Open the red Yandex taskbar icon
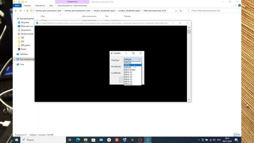The image size is (254, 143). click(117, 140)
